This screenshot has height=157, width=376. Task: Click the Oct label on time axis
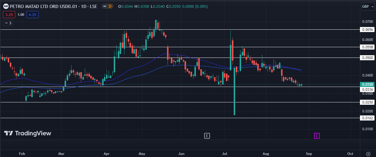[350, 154]
